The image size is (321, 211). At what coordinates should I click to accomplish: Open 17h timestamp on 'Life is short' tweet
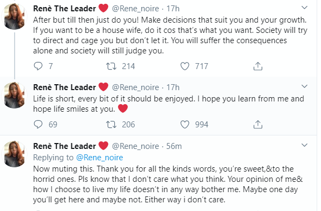173,87
